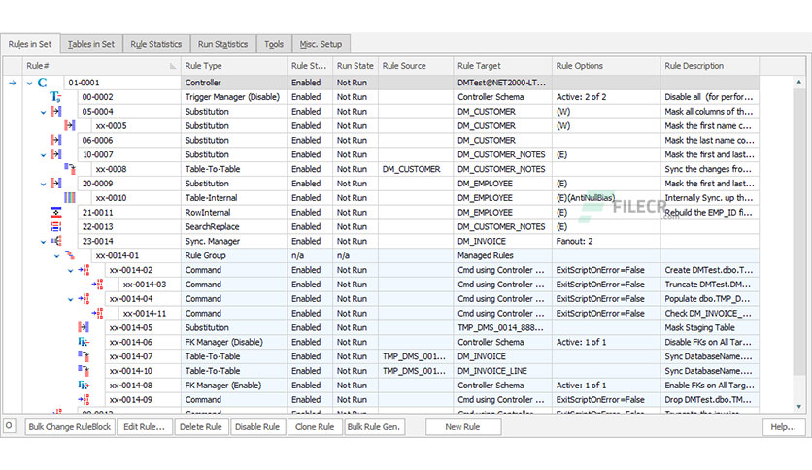Click the Rule Source column header

[x=416, y=66]
